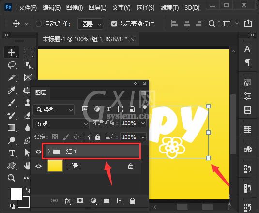Open the fill value dropdown arrow

point(143,137)
